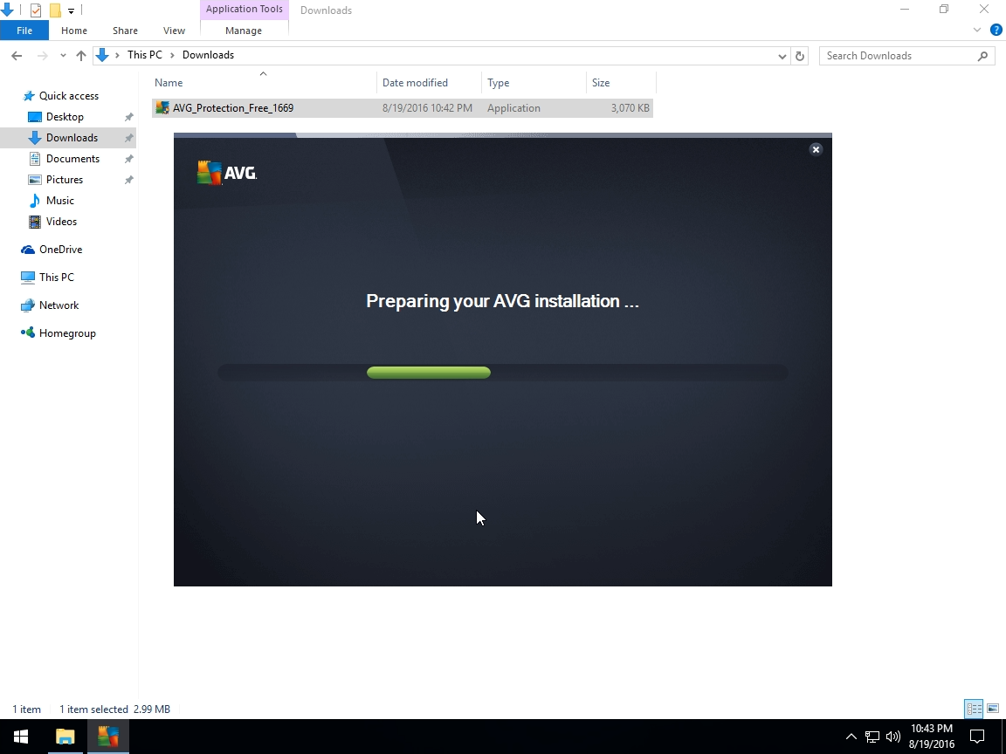Expand the ribbon with the chevron

click(x=976, y=31)
